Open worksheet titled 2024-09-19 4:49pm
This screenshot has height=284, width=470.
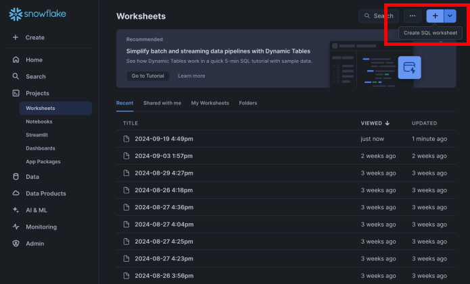pos(164,139)
